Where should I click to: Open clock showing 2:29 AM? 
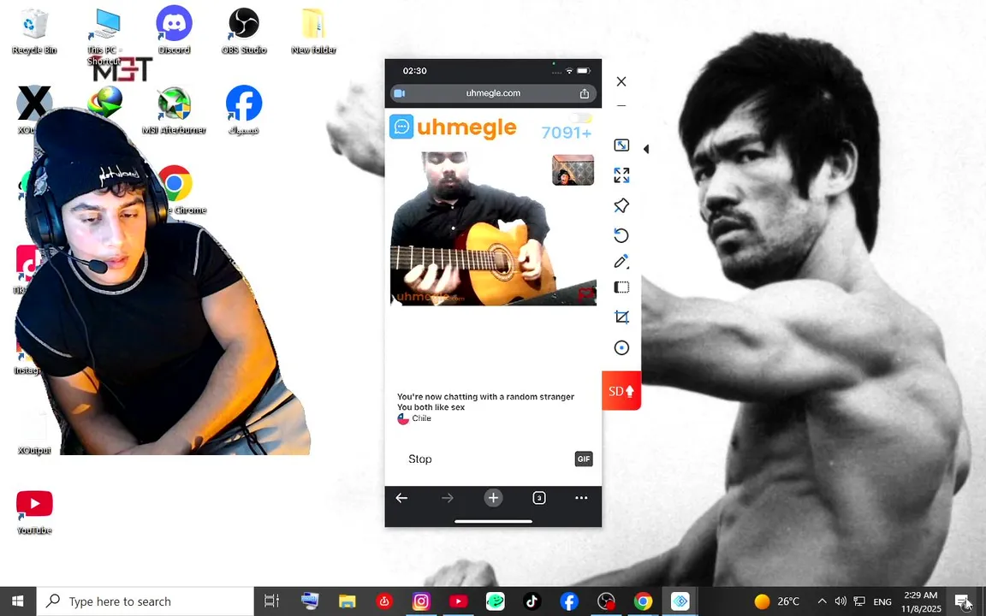click(x=921, y=601)
